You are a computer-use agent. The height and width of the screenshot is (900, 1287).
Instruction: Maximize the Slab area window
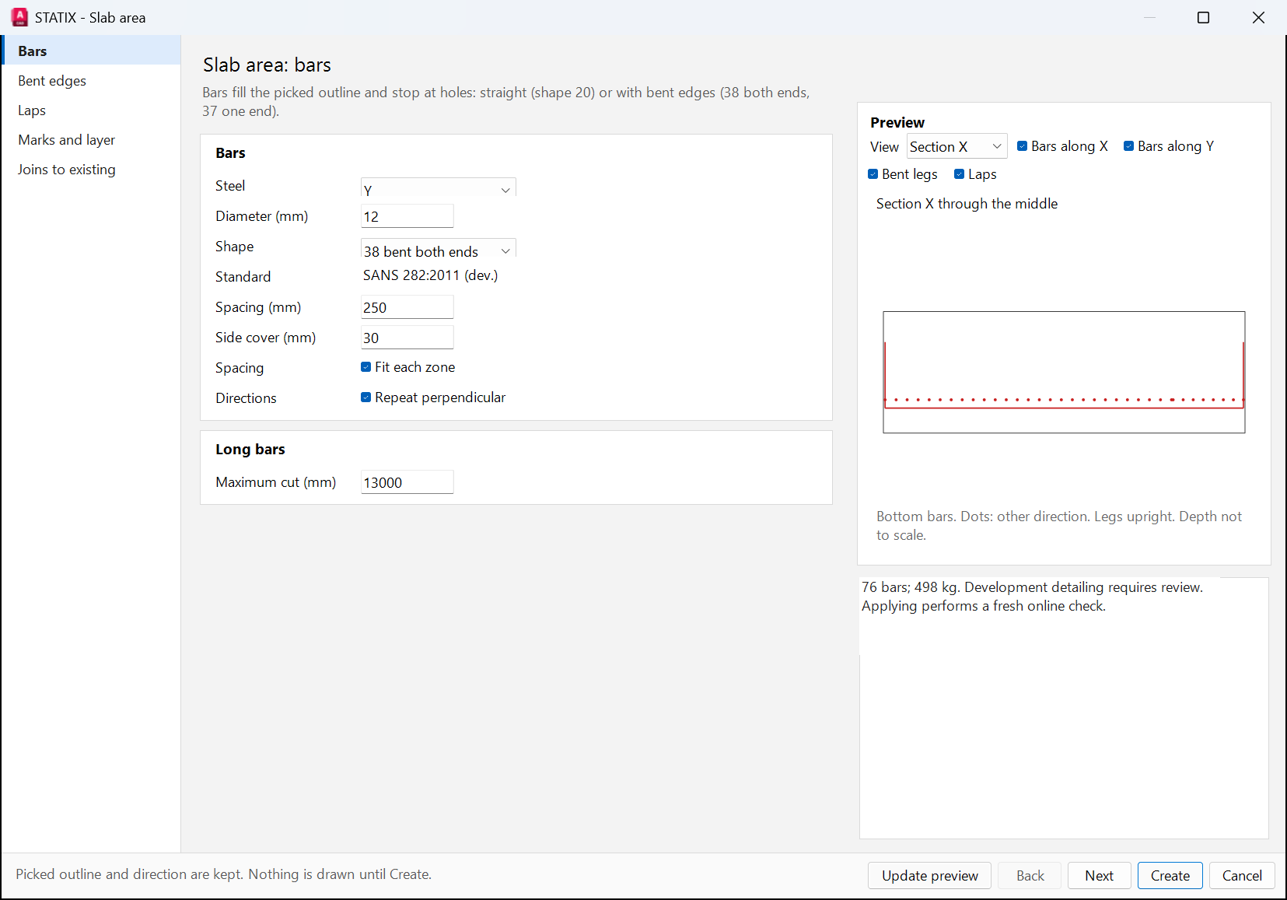pyautogui.click(x=1203, y=17)
